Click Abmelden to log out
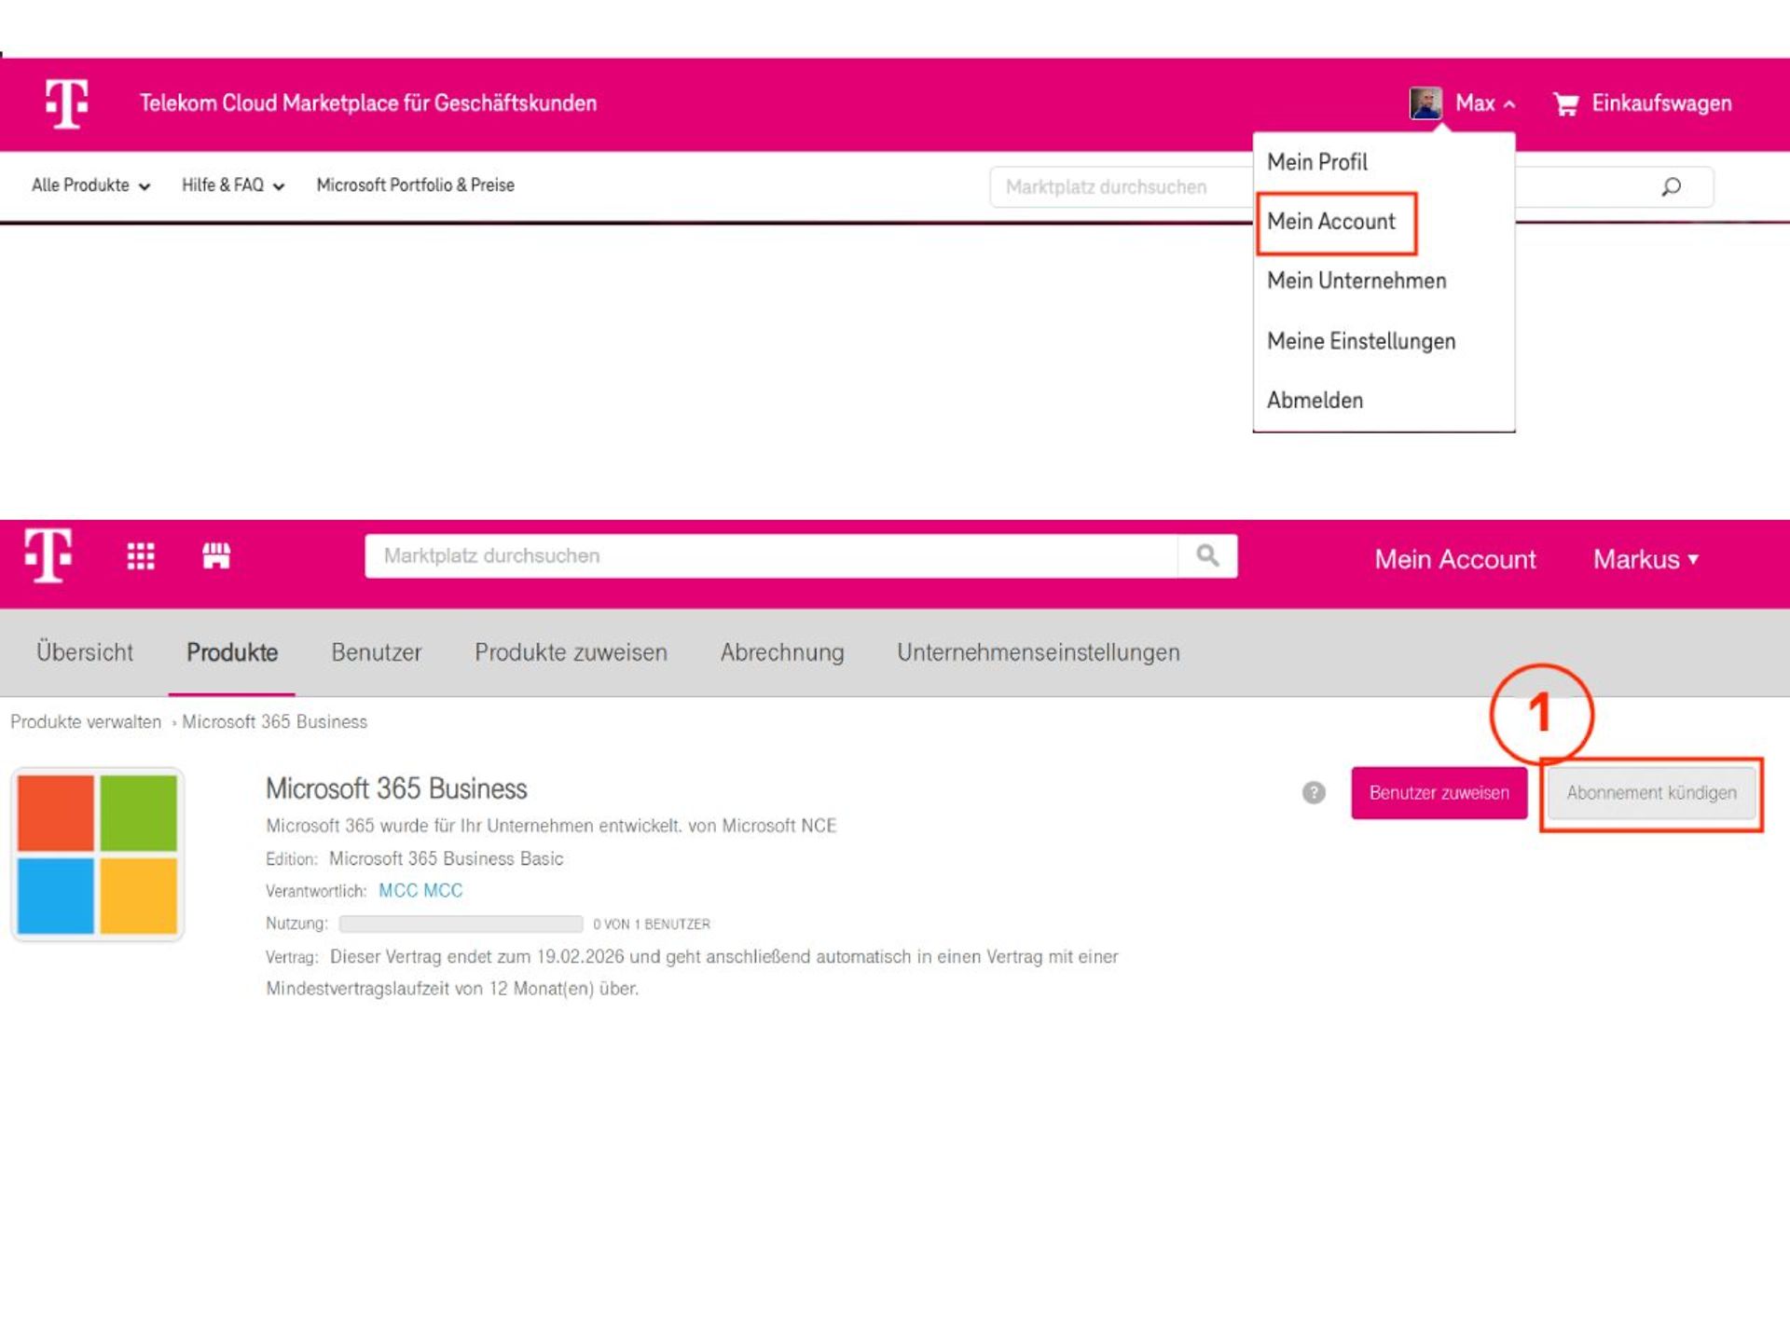 tap(1315, 400)
